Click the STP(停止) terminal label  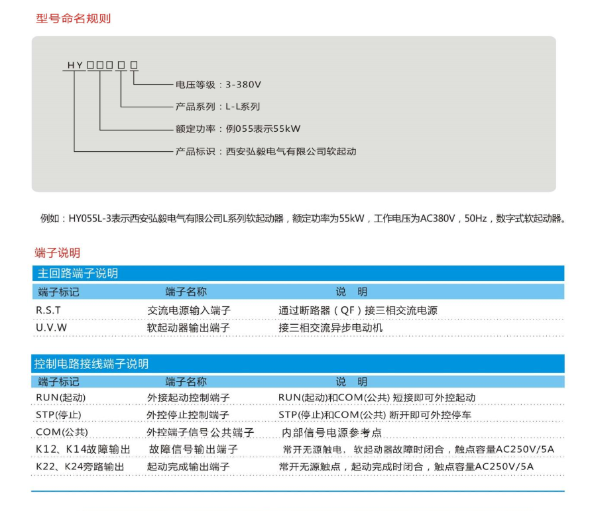click(x=58, y=415)
